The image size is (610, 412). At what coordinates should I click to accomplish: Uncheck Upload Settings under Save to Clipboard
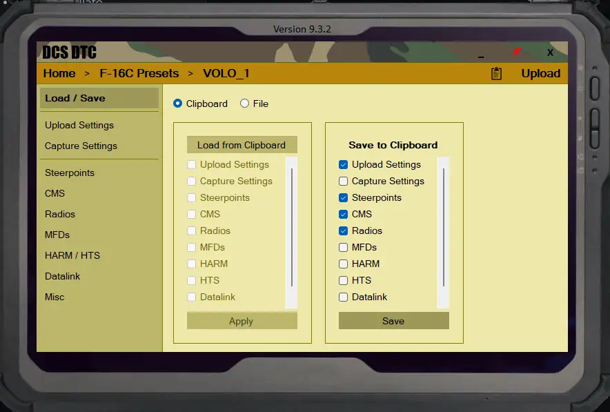point(343,164)
